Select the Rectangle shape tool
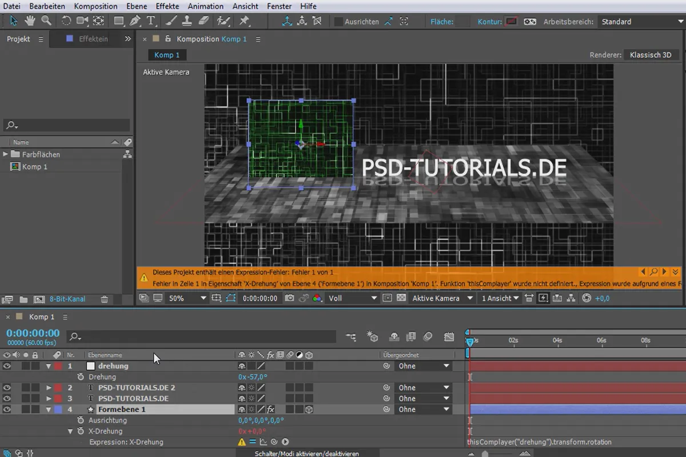This screenshot has width=686, height=457. 119,21
